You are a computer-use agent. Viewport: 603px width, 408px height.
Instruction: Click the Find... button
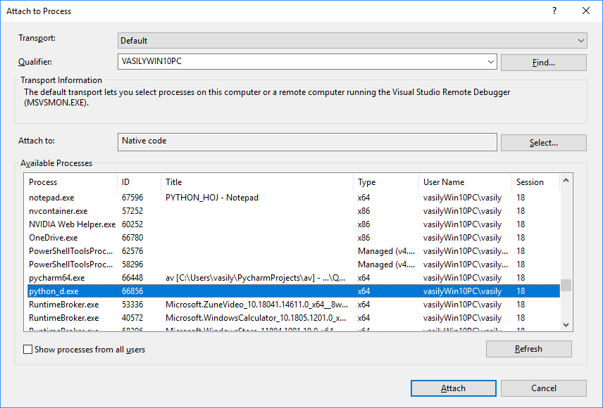[543, 63]
